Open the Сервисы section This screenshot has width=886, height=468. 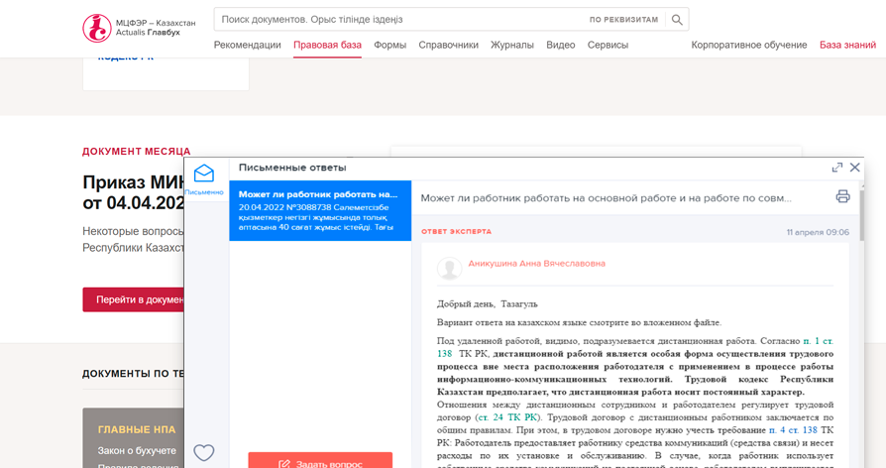[x=608, y=46]
